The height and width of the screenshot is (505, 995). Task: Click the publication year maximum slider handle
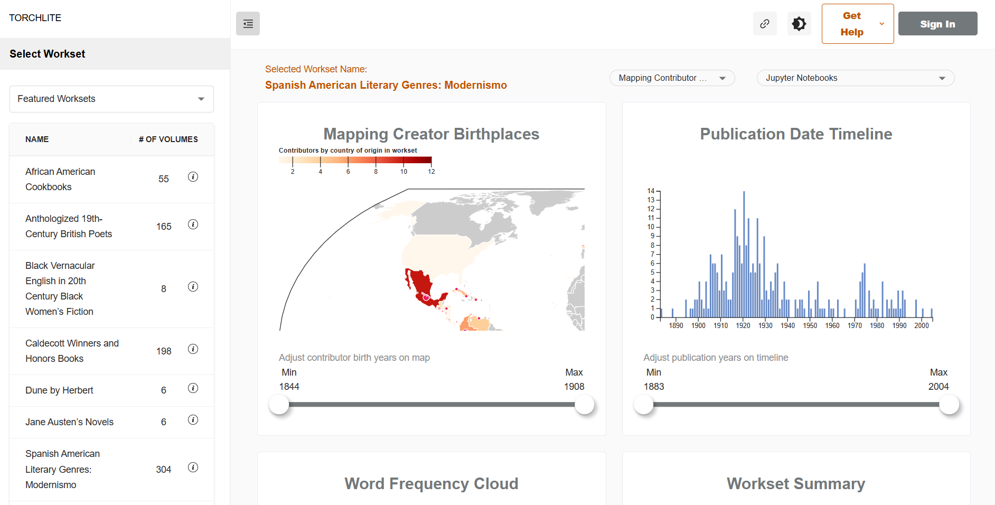pyautogui.click(x=949, y=405)
